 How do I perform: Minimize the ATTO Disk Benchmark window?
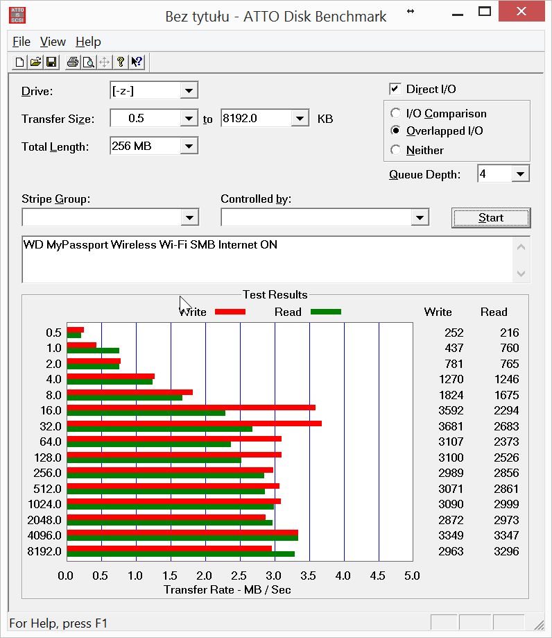click(x=458, y=12)
